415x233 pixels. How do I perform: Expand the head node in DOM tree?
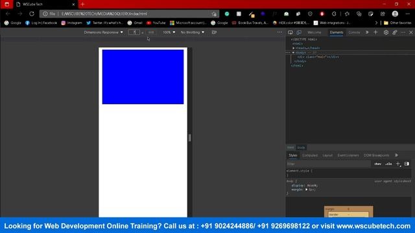[x=294, y=48]
